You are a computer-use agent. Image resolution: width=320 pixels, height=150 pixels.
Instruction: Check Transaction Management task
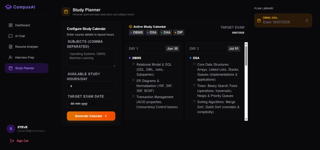133,96
